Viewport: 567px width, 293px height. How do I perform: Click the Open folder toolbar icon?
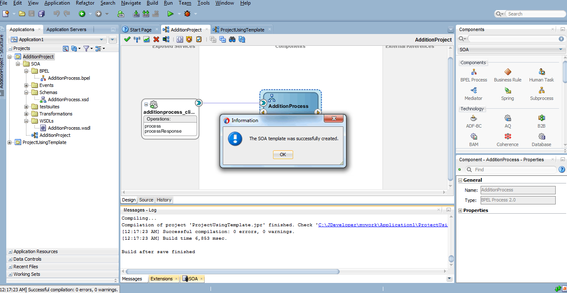[22, 14]
